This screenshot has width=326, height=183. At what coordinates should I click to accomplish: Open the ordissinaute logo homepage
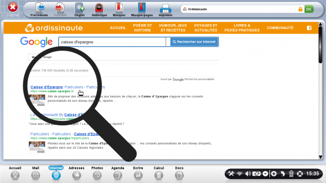(x=54, y=28)
